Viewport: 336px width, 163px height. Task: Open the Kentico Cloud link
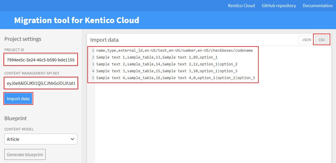click(x=241, y=5)
